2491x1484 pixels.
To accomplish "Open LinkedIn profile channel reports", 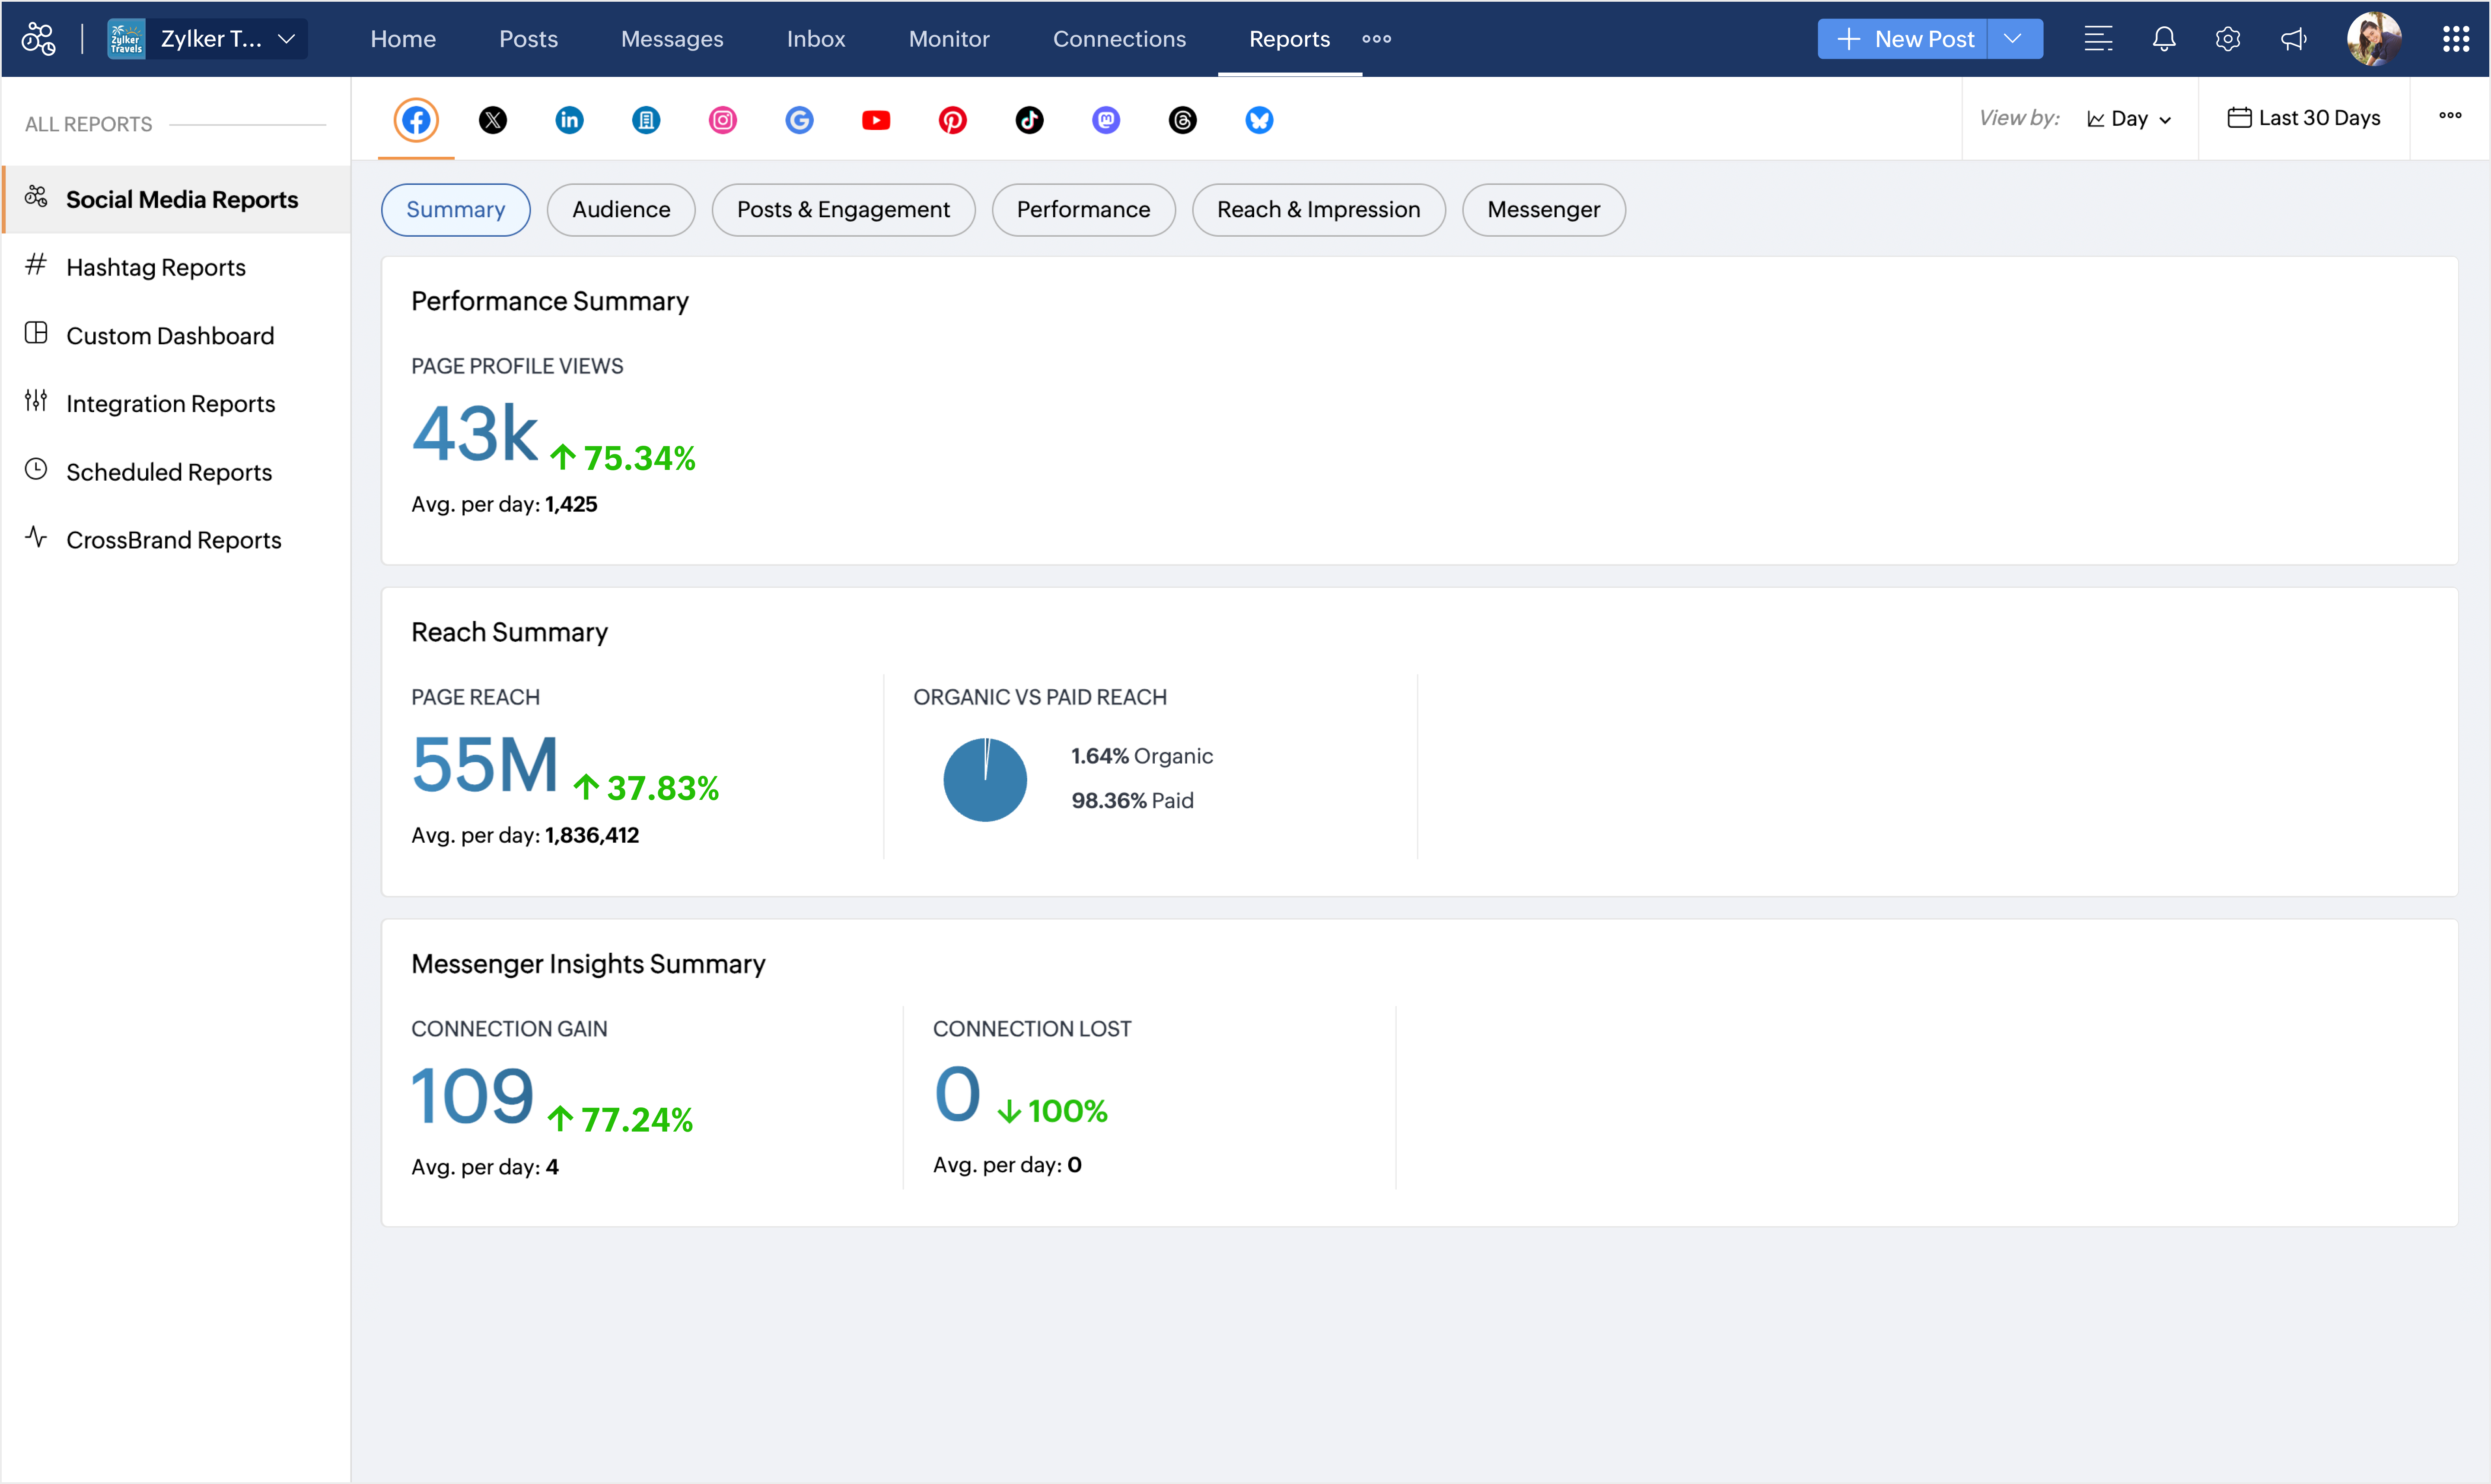I will click(569, 120).
